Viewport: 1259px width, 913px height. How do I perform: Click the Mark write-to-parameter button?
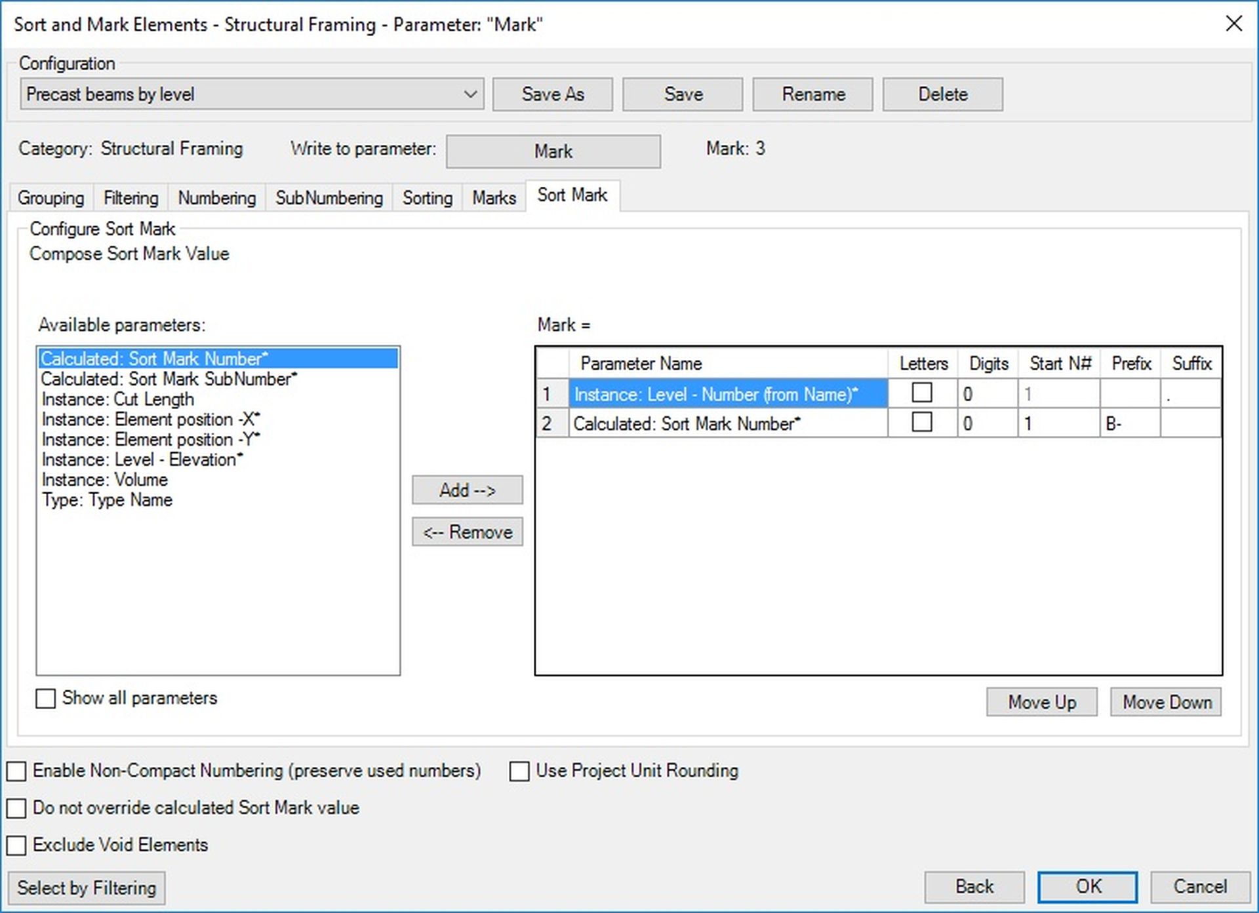tap(553, 151)
